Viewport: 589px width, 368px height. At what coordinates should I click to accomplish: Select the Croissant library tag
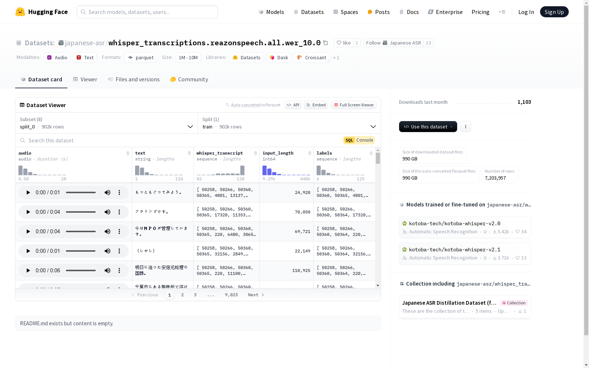pos(312,57)
